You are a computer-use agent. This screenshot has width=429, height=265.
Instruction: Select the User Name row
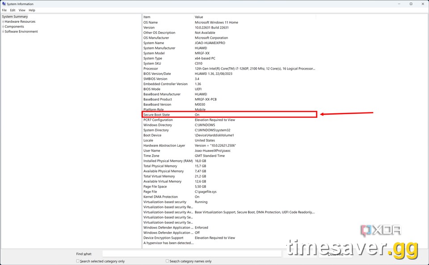point(229,150)
